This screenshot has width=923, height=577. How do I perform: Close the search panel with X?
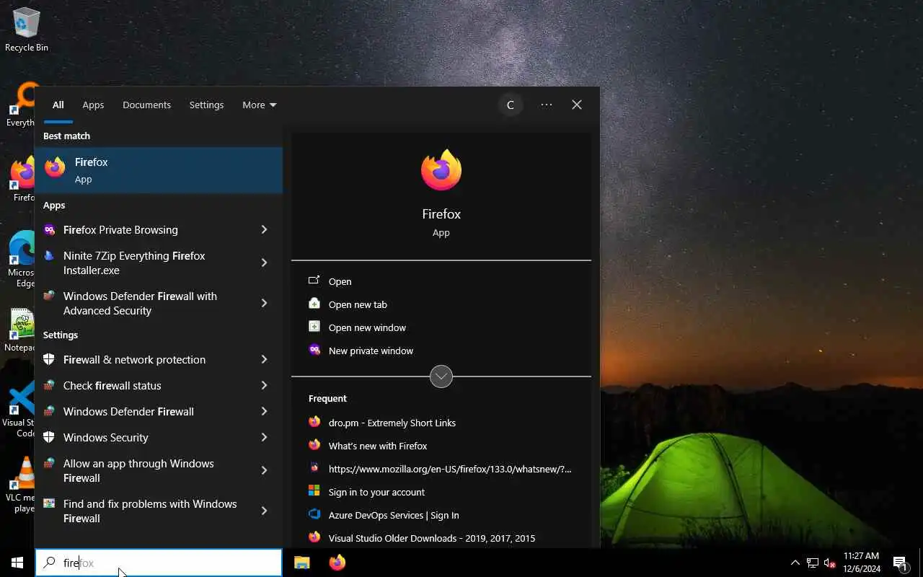(x=577, y=105)
